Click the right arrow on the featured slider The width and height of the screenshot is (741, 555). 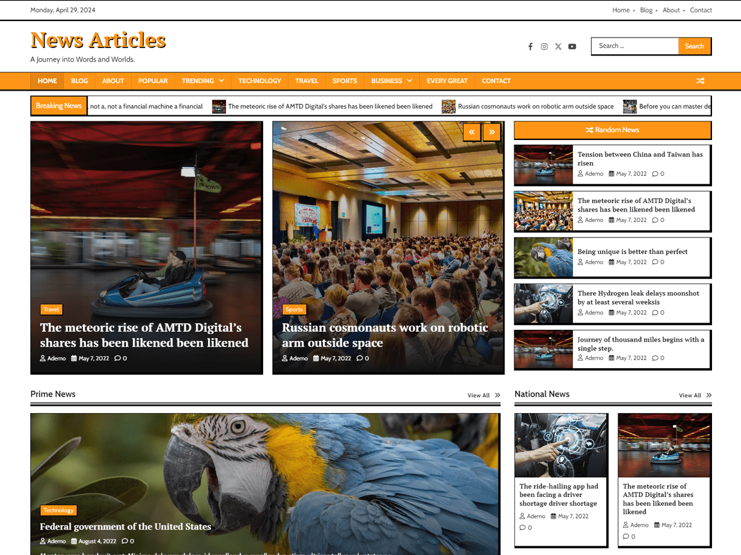492,132
